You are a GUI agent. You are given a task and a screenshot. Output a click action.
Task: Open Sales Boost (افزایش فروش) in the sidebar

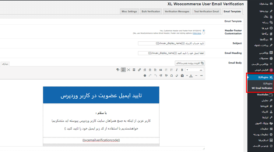(262, 70)
